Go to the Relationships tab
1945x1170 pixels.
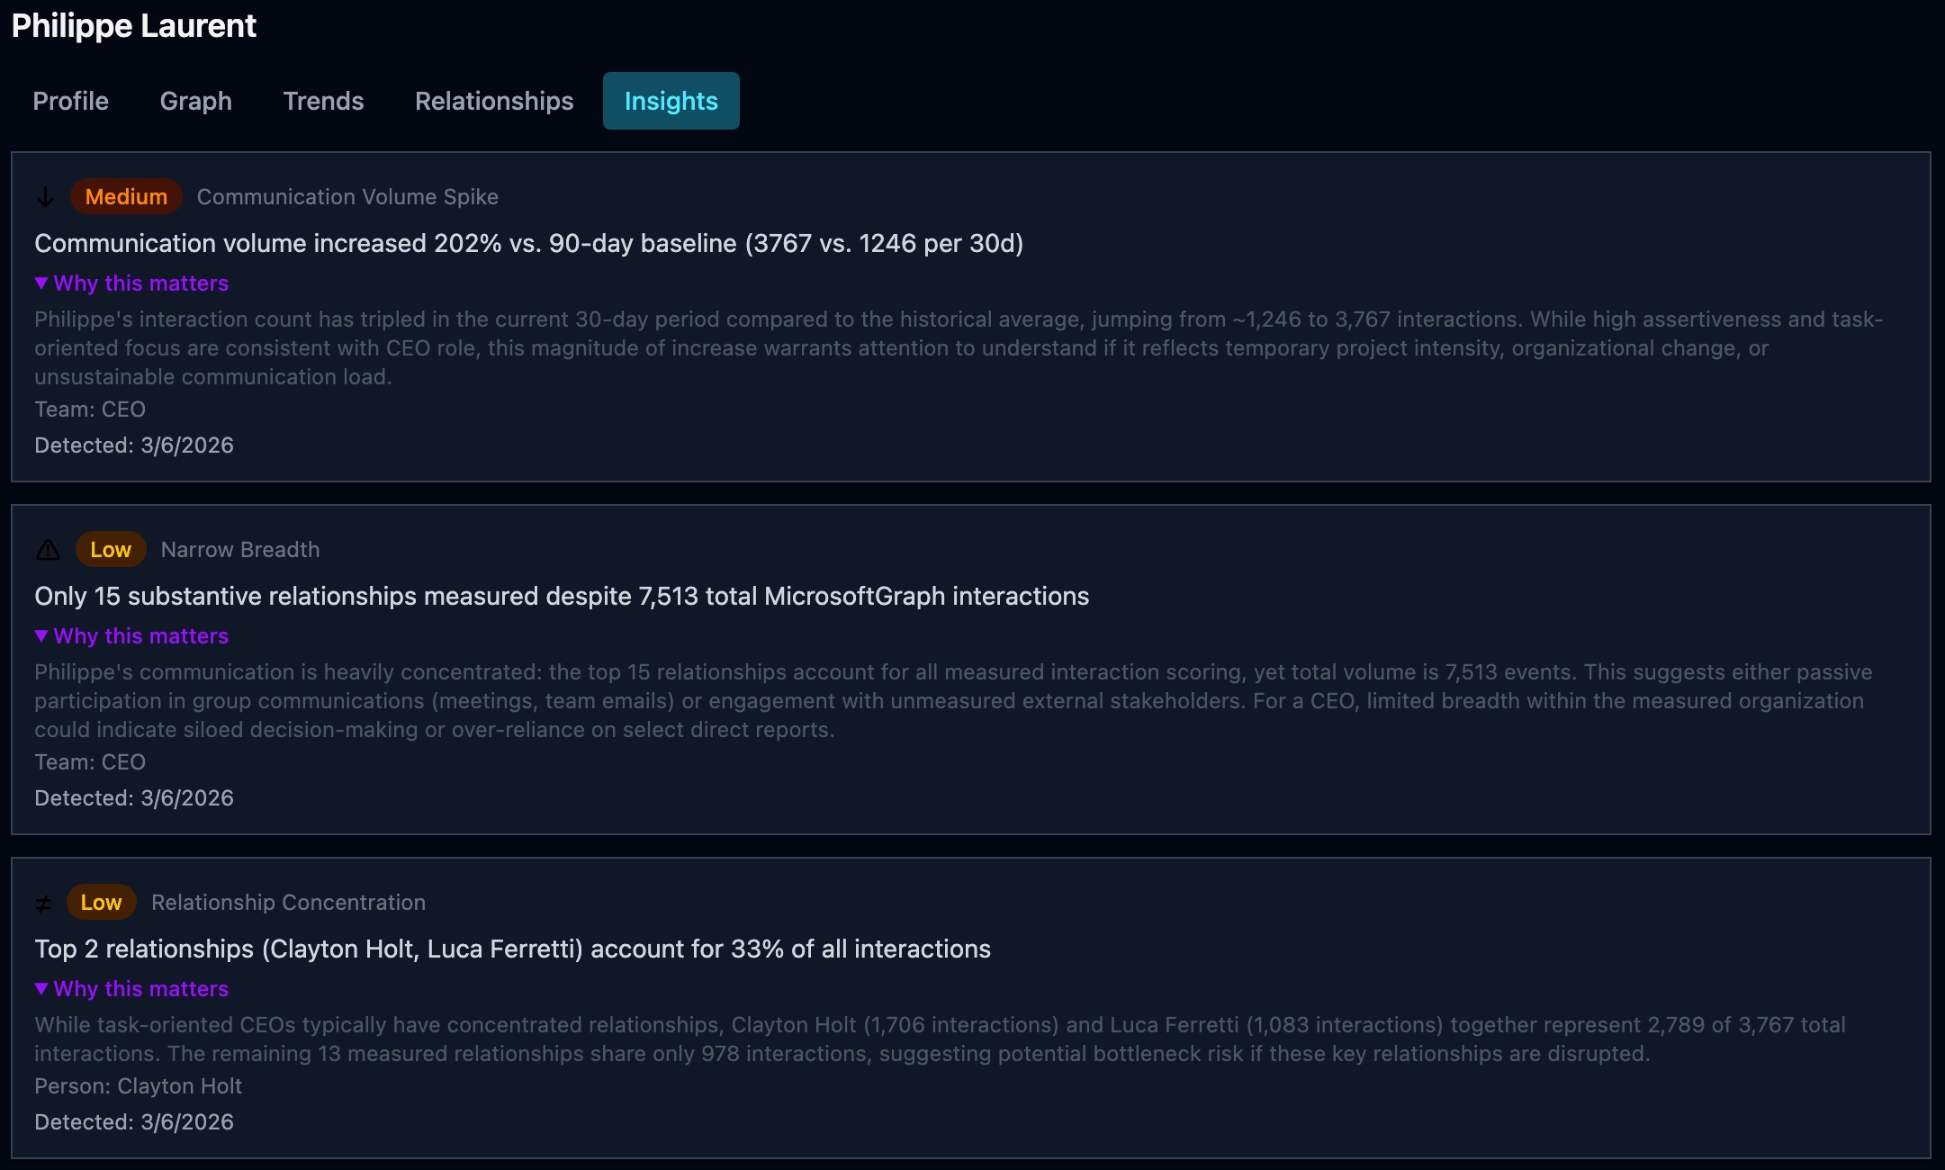[493, 101]
